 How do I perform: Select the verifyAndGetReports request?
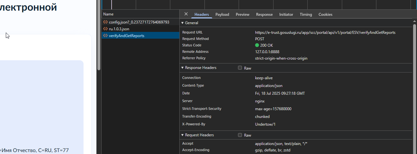[x=140, y=36]
